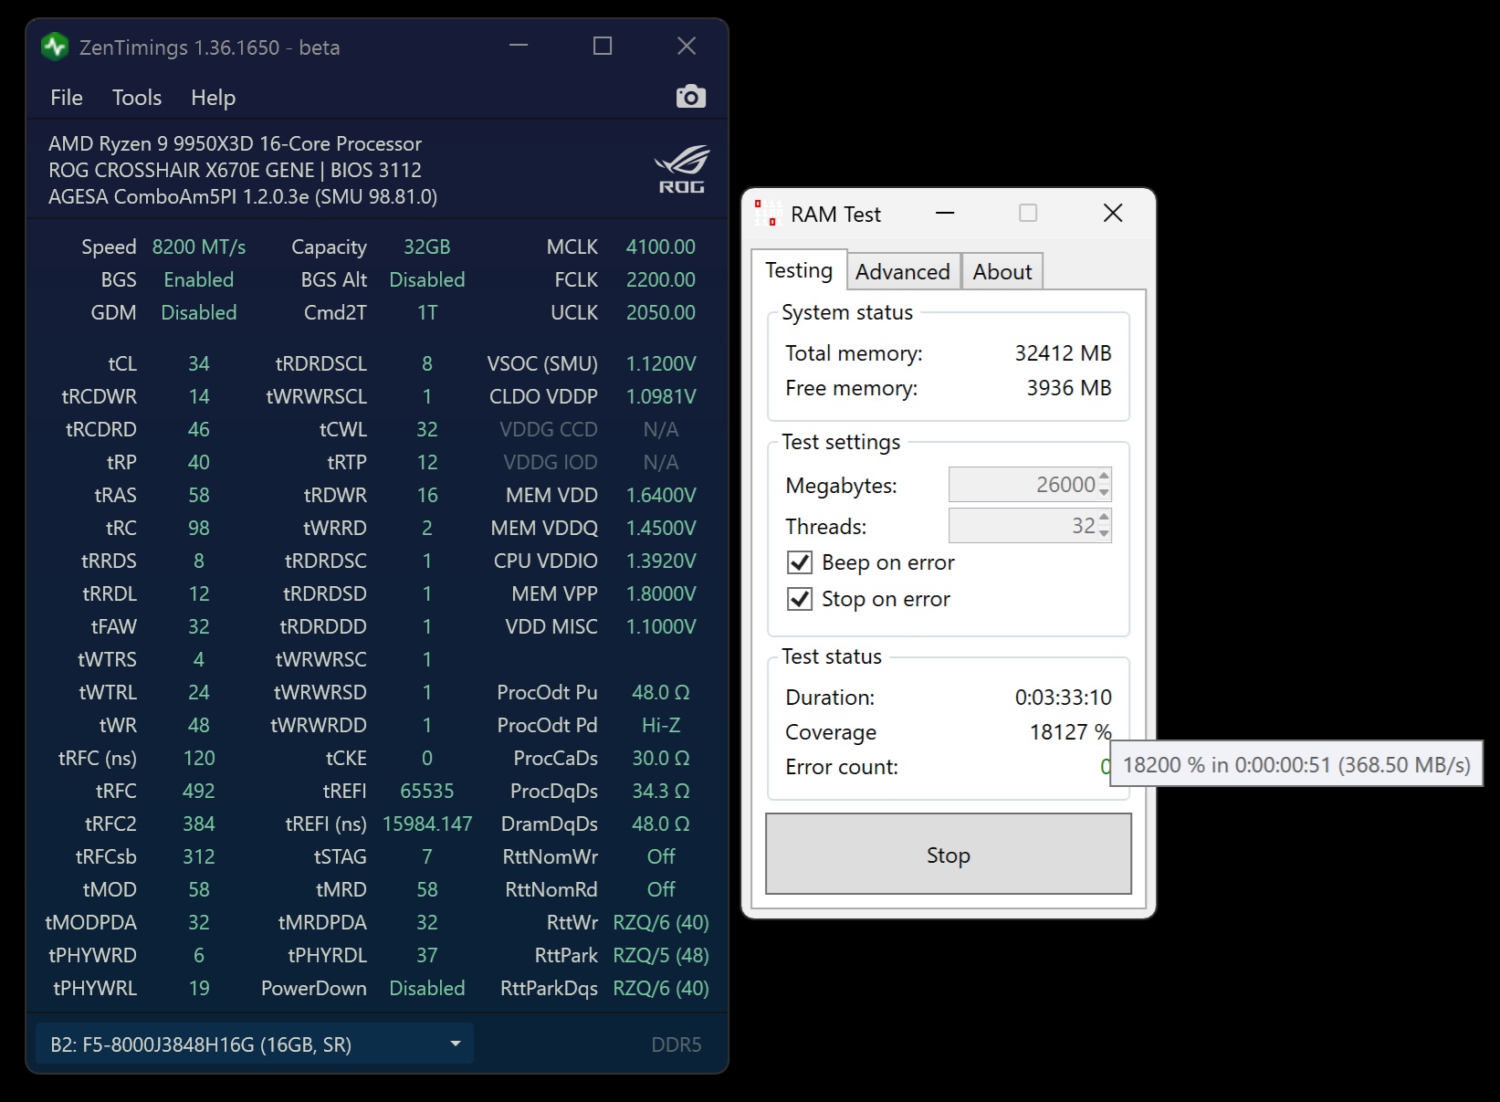Open the Help menu in ZenTimings
The height and width of the screenshot is (1102, 1500).
(214, 98)
